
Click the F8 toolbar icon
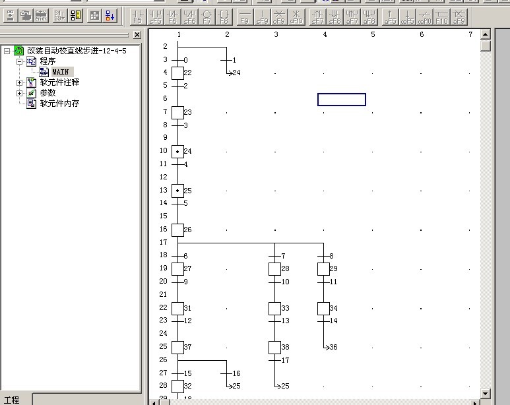pyautogui.click(x=224, y=15)
